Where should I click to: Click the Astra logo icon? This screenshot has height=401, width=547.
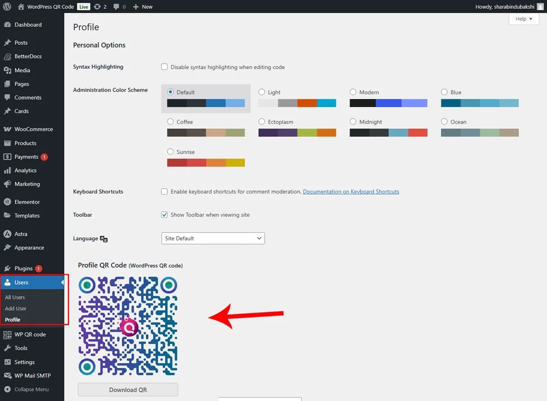[x=7, y=234]
